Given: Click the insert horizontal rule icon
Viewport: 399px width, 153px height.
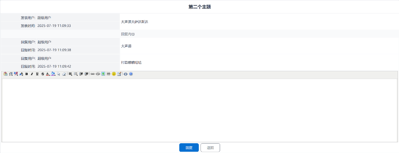Looking at the screenshot, I should (109, 74).
